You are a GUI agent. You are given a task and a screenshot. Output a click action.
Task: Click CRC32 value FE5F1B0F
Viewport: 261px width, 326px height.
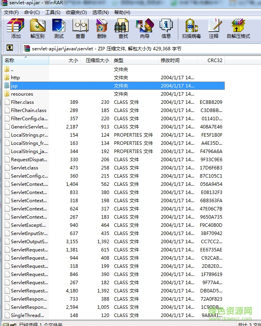(212, 135)
